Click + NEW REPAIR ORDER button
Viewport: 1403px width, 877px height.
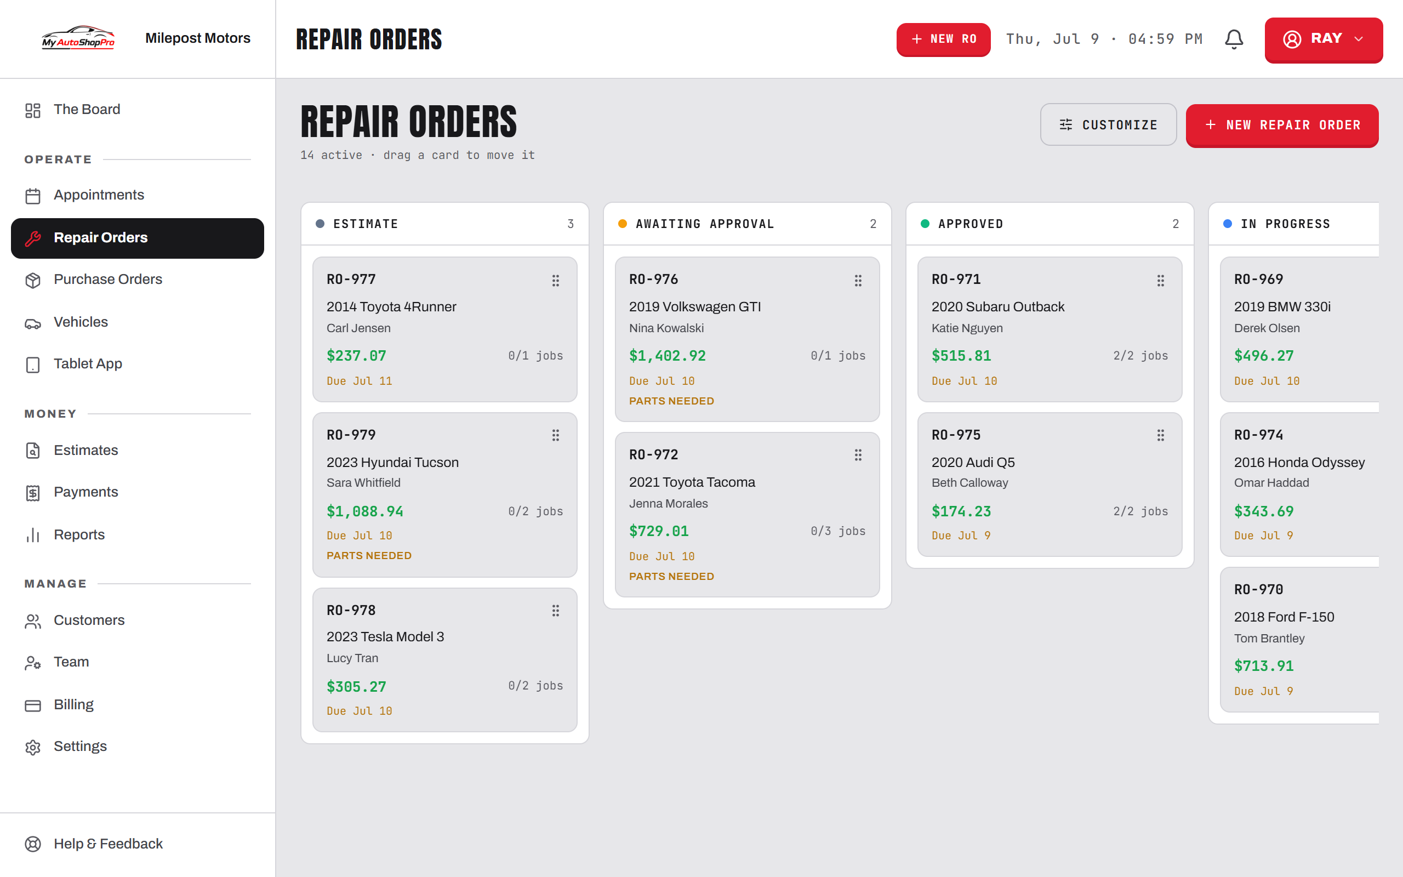click(1282, 125)
